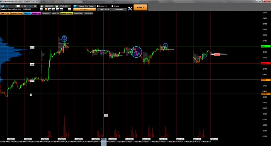Screen dimensions: 271x146
Task: Enable the Reload checkbox
Action: [x=112, y=6]
